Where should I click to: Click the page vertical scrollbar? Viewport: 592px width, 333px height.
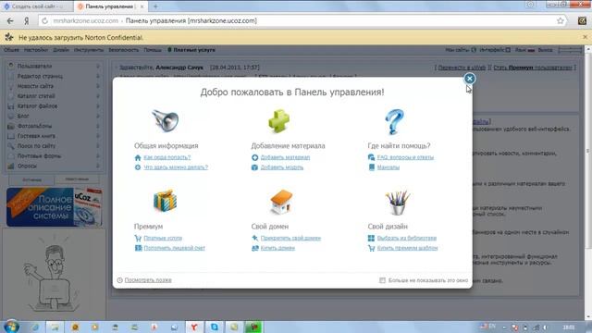(x=588, y=151)
